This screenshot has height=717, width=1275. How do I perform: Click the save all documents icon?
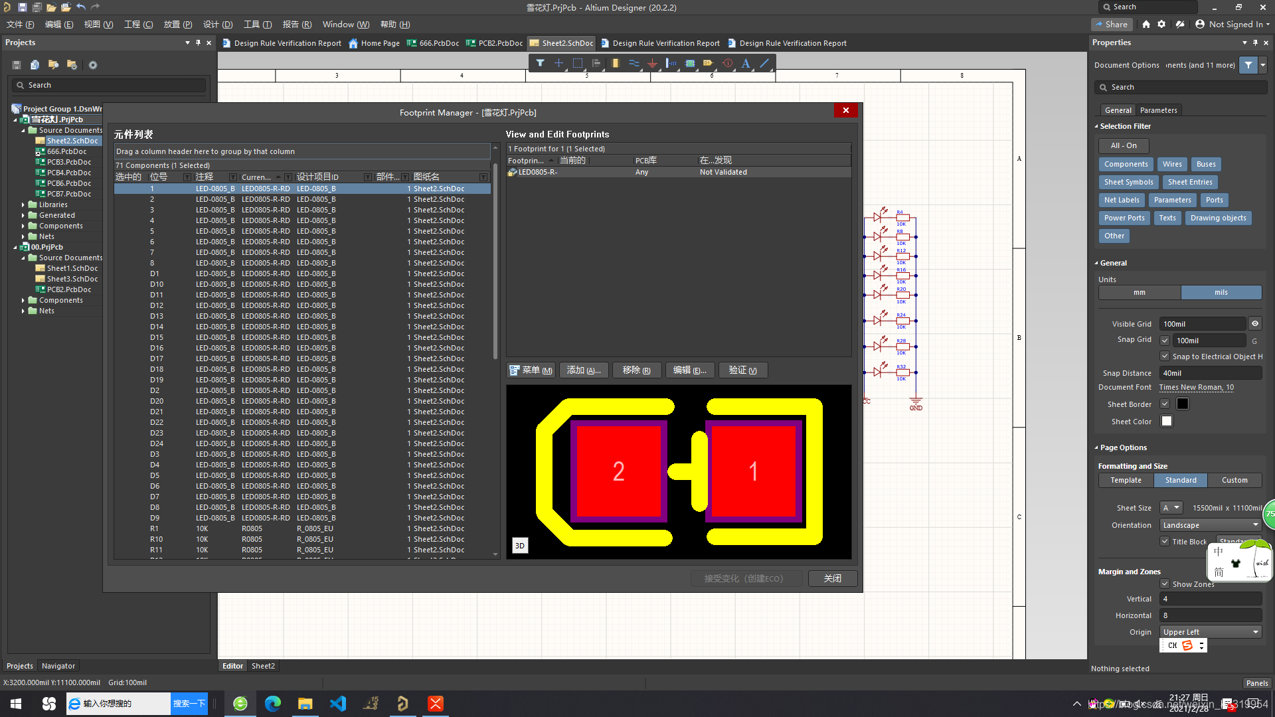[x=37, y=7]
